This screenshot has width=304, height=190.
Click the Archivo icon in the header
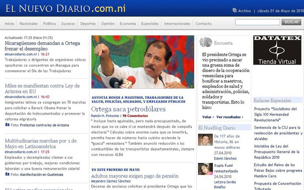coord(234,10)
